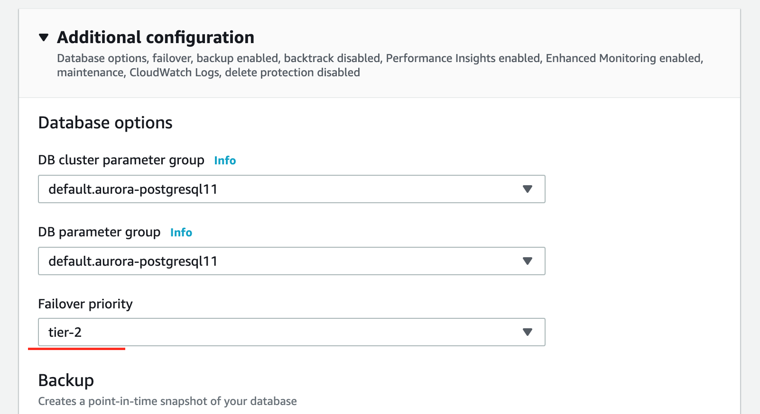Click the Failover priority dropdown arrow
The height and width of the screenshot is (414, 760).
(527, 332)
